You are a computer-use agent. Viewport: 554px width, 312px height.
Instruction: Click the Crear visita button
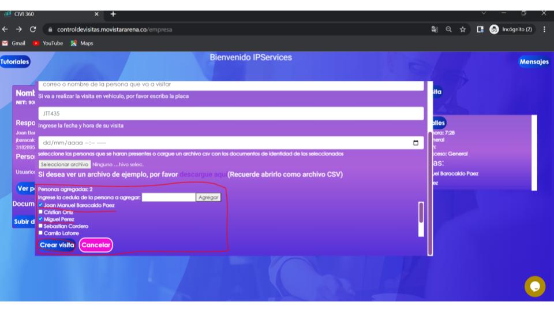pos(57,245)
